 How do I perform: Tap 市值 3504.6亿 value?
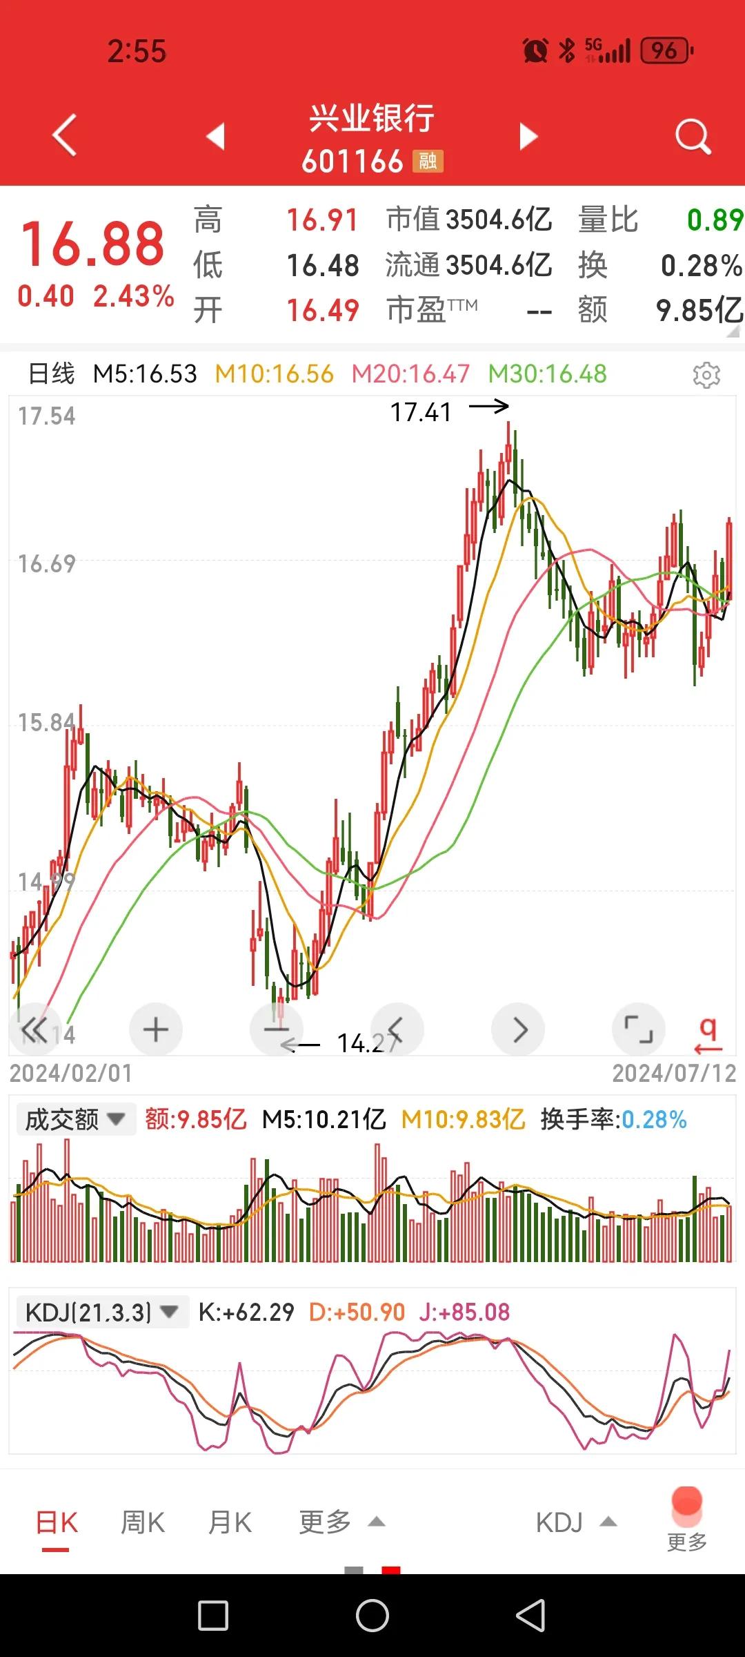[499, 220]
